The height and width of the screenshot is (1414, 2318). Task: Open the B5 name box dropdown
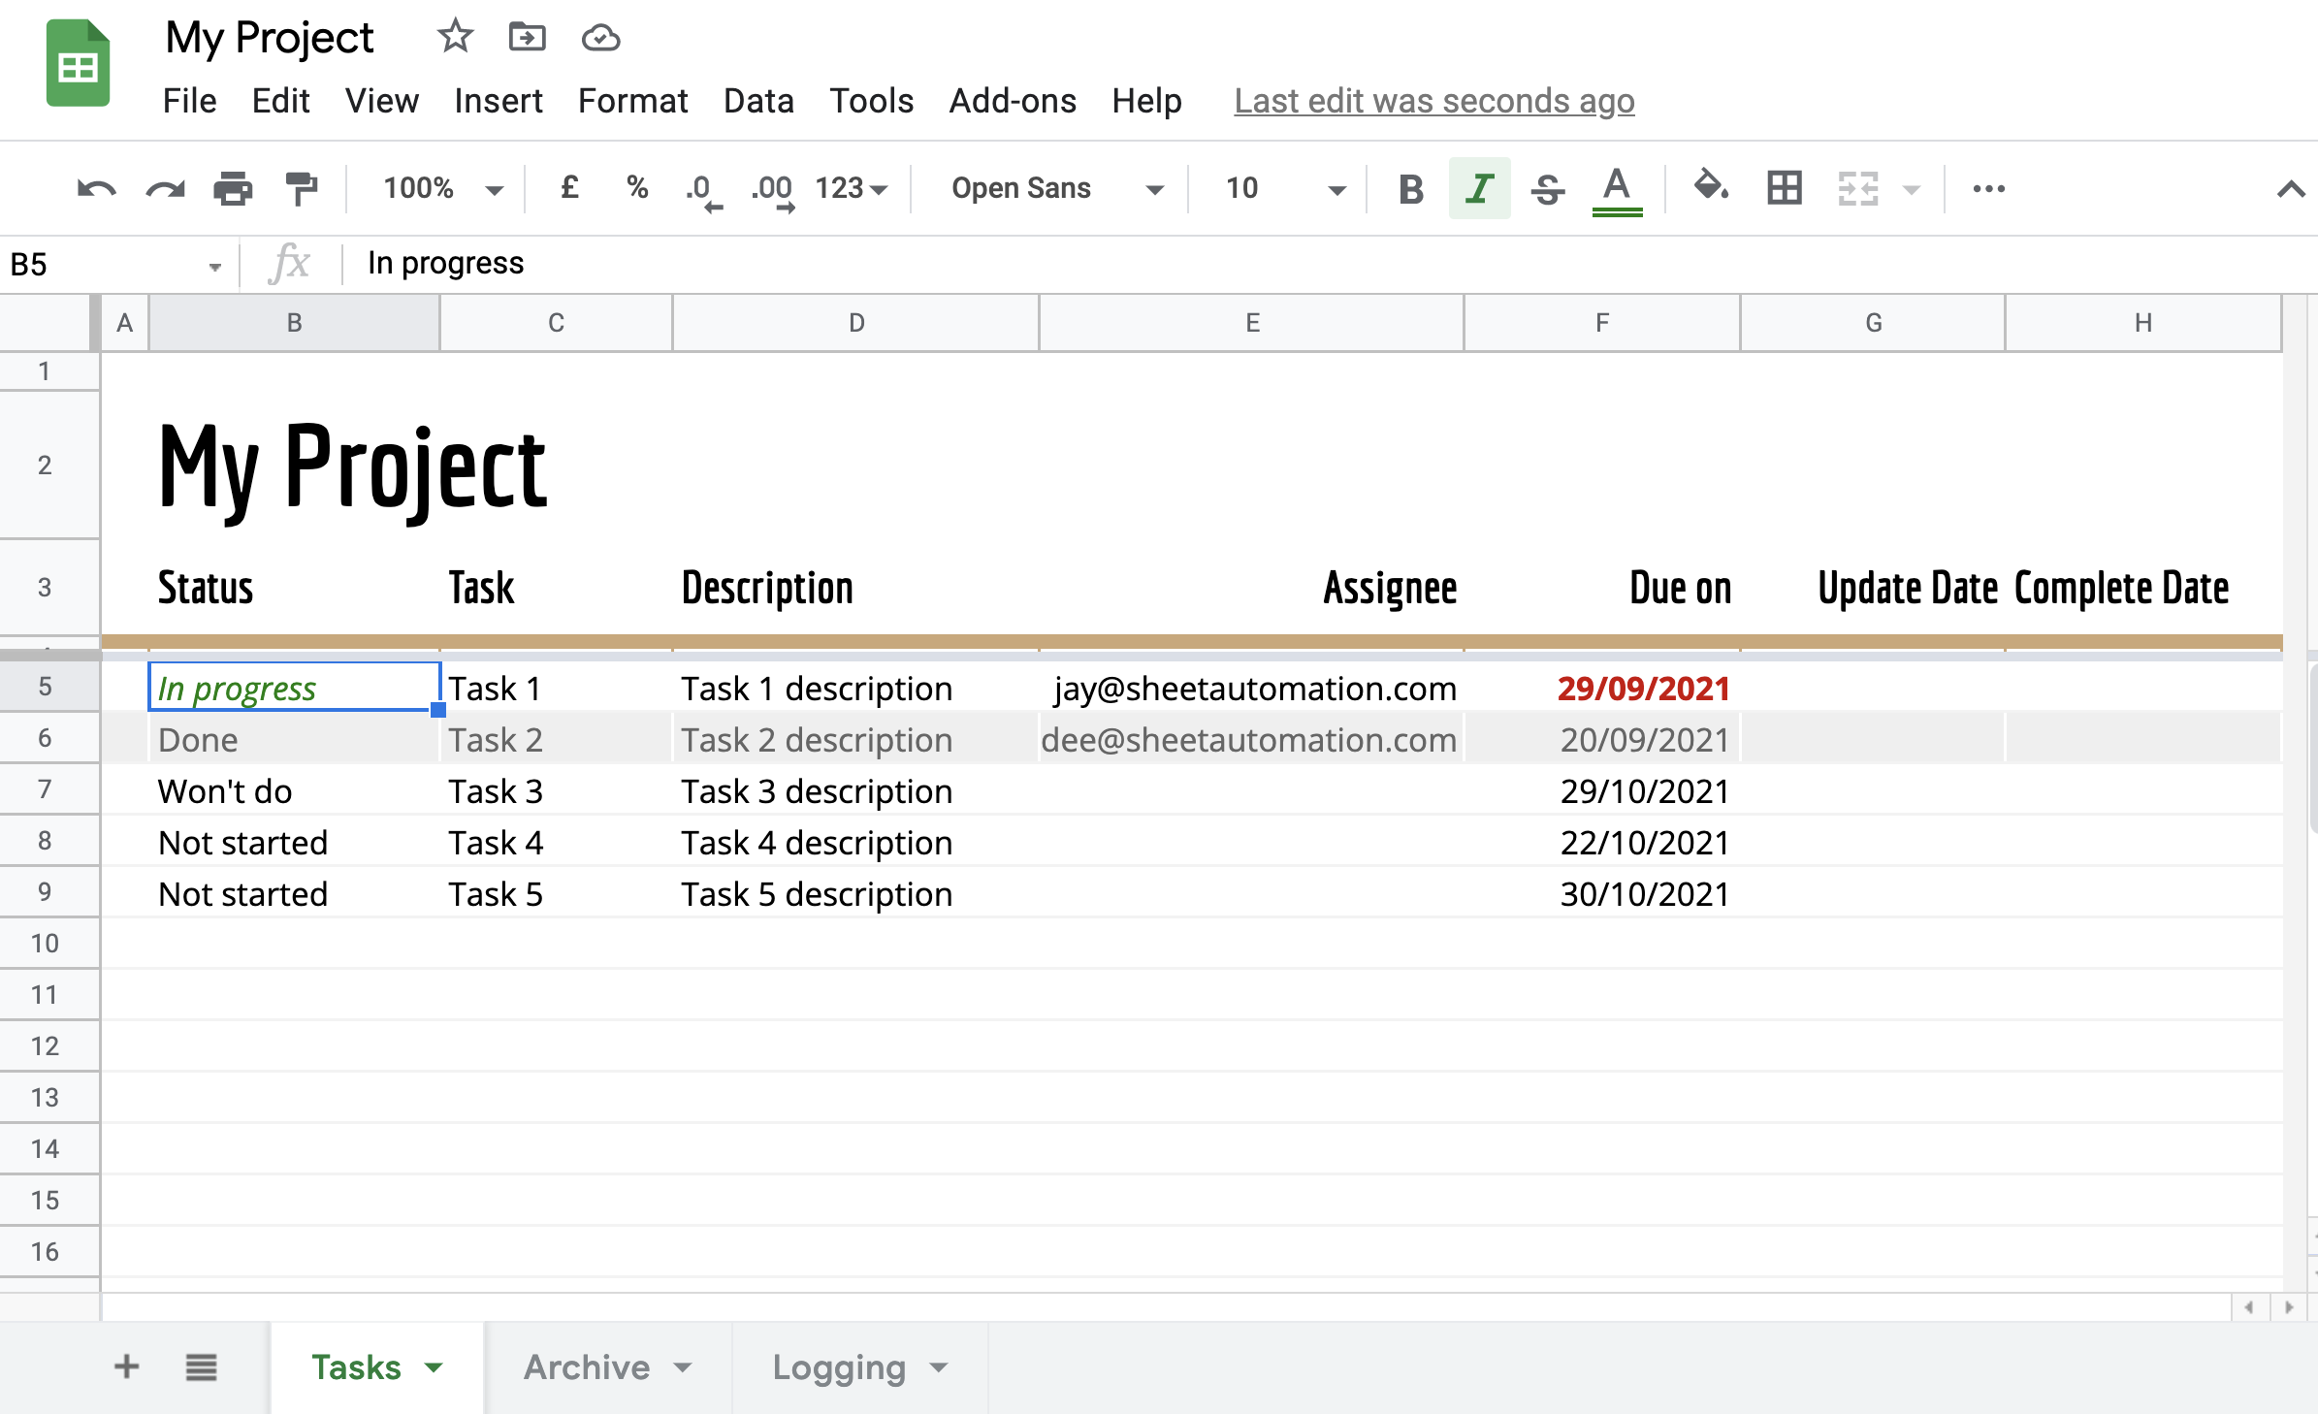tap(215, 267)
